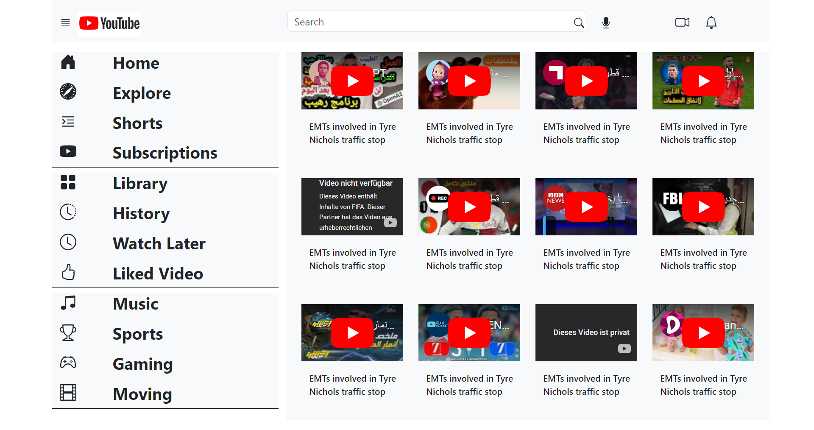Click inside the Search input field
Viewport: 814px width, 430px height.
point(424,21)
